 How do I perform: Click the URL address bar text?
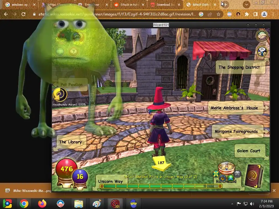[x=117, y=14]
